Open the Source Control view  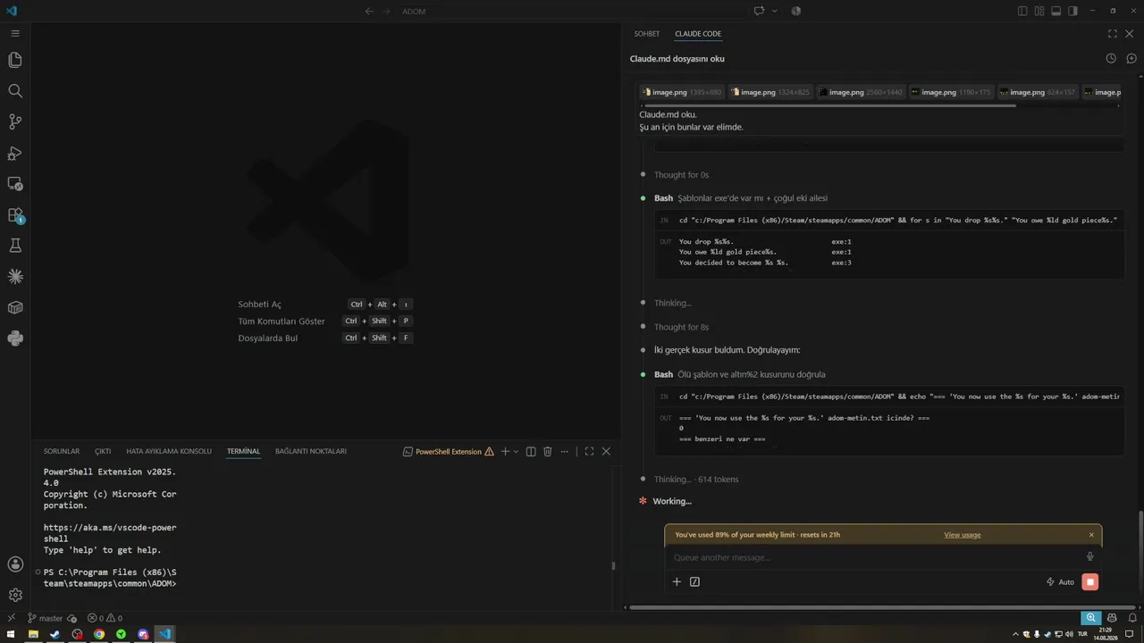click(15, 121)
